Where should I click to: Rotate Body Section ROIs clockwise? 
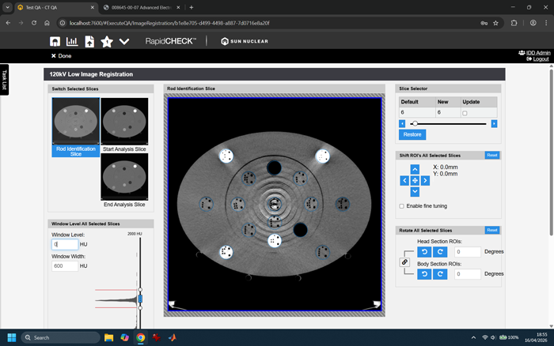(441, 274)
